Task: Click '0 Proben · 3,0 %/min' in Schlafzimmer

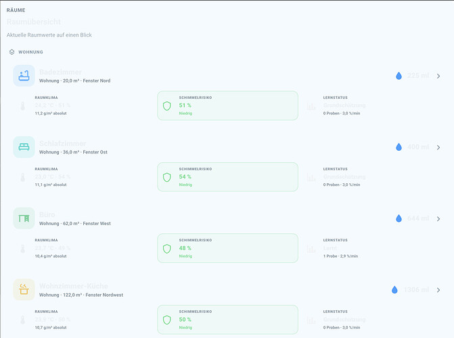Action: coord(342,185)
